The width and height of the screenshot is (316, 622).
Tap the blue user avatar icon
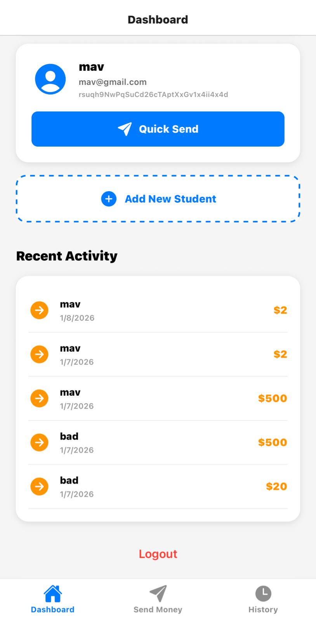click(x=50, y=79)
